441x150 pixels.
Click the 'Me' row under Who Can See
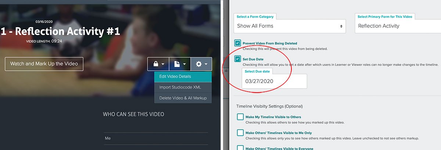[x=156, y=138]
